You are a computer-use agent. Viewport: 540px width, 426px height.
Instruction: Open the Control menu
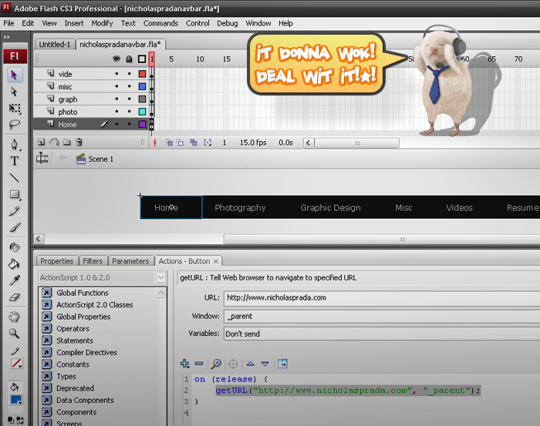pos(197,23)
